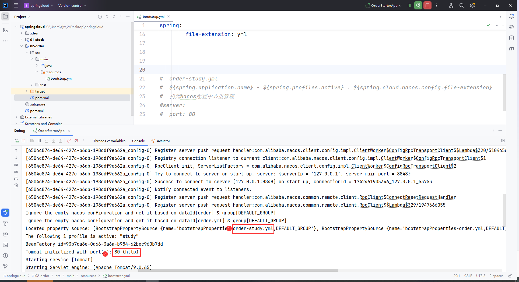Expand the 01-stock module
The width and height of the screenshot is (519, 282).
(22, 40)
